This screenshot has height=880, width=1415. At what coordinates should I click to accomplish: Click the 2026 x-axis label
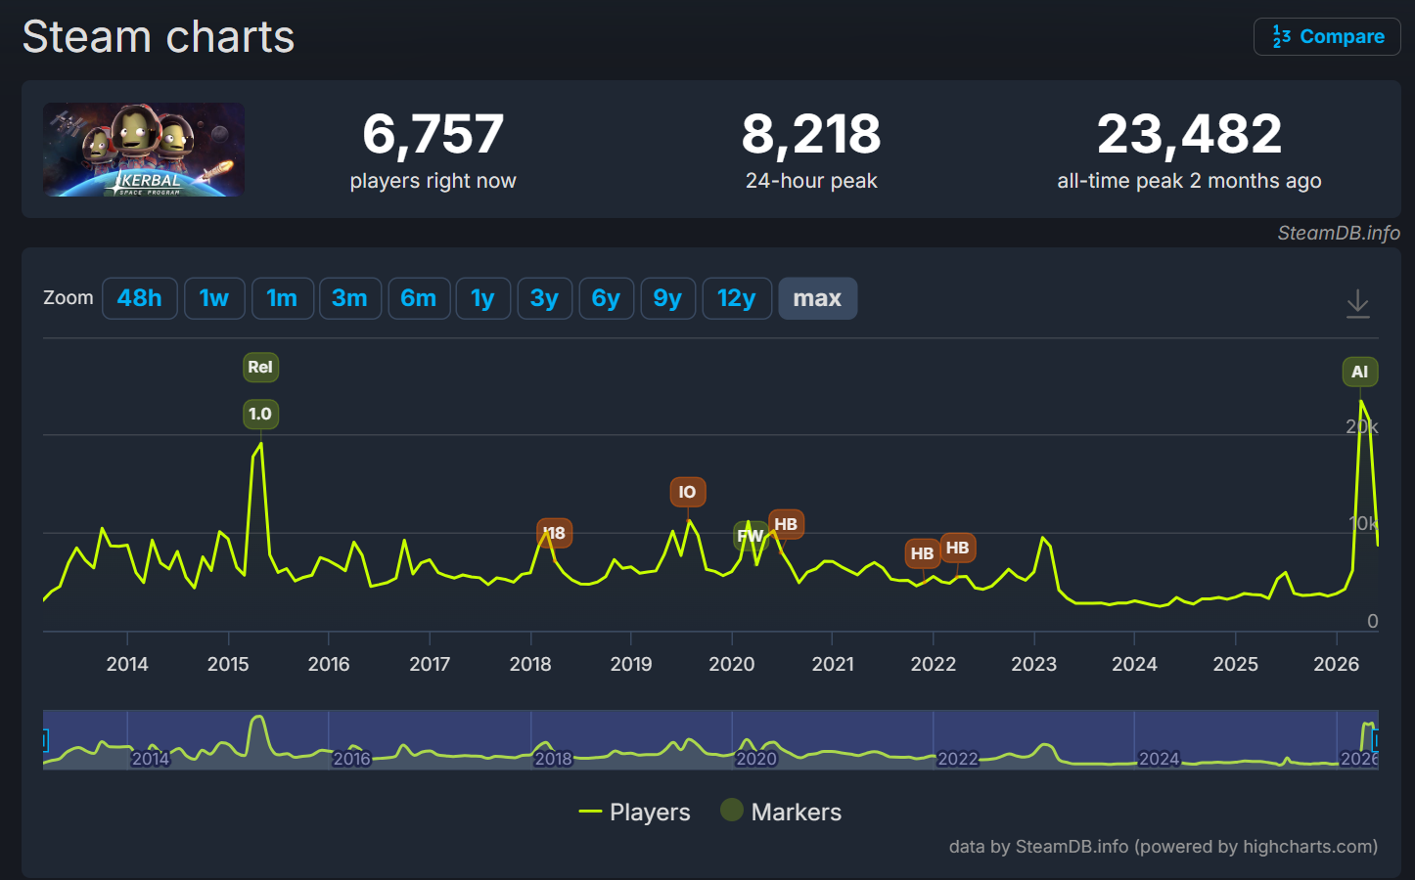1337,664
